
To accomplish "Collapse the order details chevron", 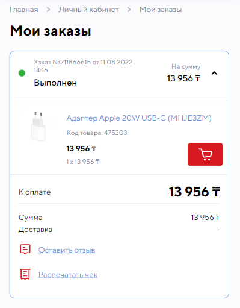I will tap(214, 73).
